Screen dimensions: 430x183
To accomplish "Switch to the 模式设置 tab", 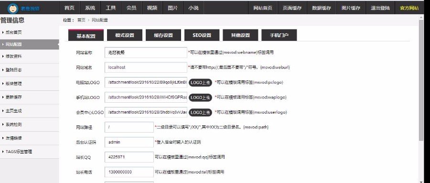I will (125, 35).
